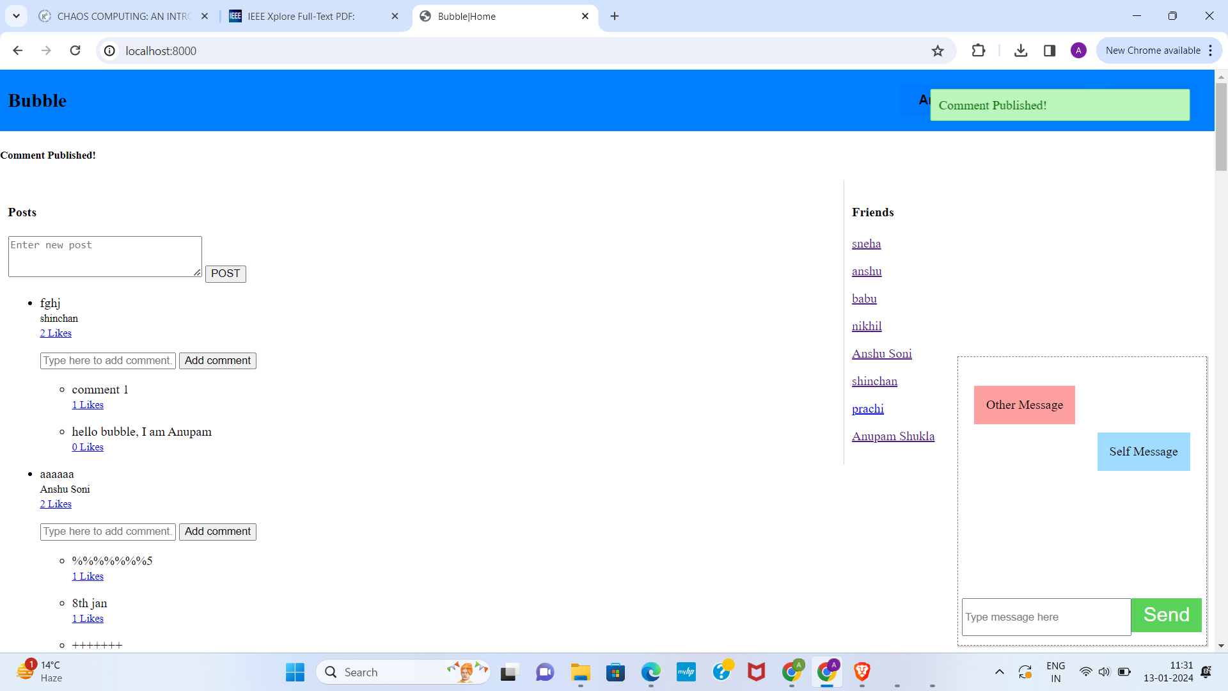
Task: Open Brave browser from taskbar
Action: pos(862,672)
